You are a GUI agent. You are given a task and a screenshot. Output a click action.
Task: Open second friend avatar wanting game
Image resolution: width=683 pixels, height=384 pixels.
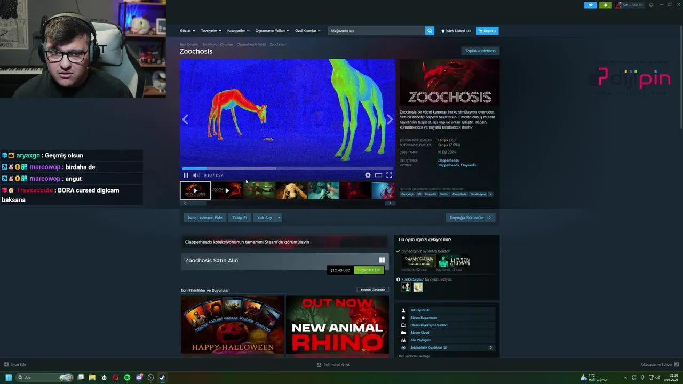[418, 287]
